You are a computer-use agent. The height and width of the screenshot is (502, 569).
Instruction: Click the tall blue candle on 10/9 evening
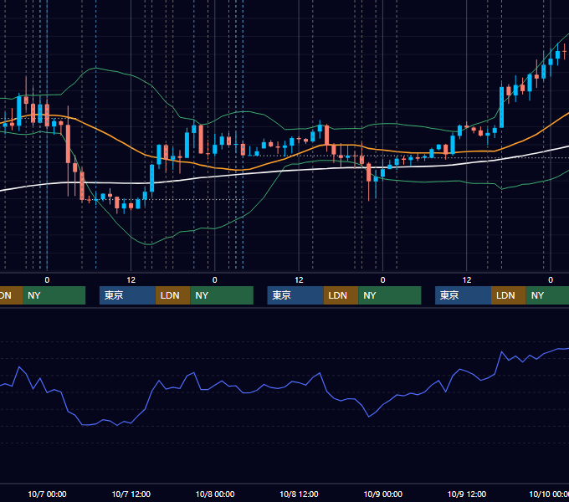(501, 107)
